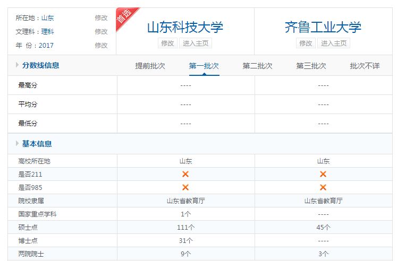The width and height of the screenshot is (397, 261).
Task: Click the 1个 国家重点学科 value
Action: pos(186,214)
